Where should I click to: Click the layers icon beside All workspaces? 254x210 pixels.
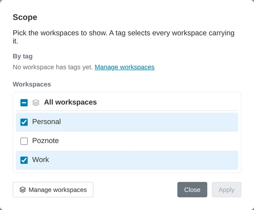click(x=36, y=103)
